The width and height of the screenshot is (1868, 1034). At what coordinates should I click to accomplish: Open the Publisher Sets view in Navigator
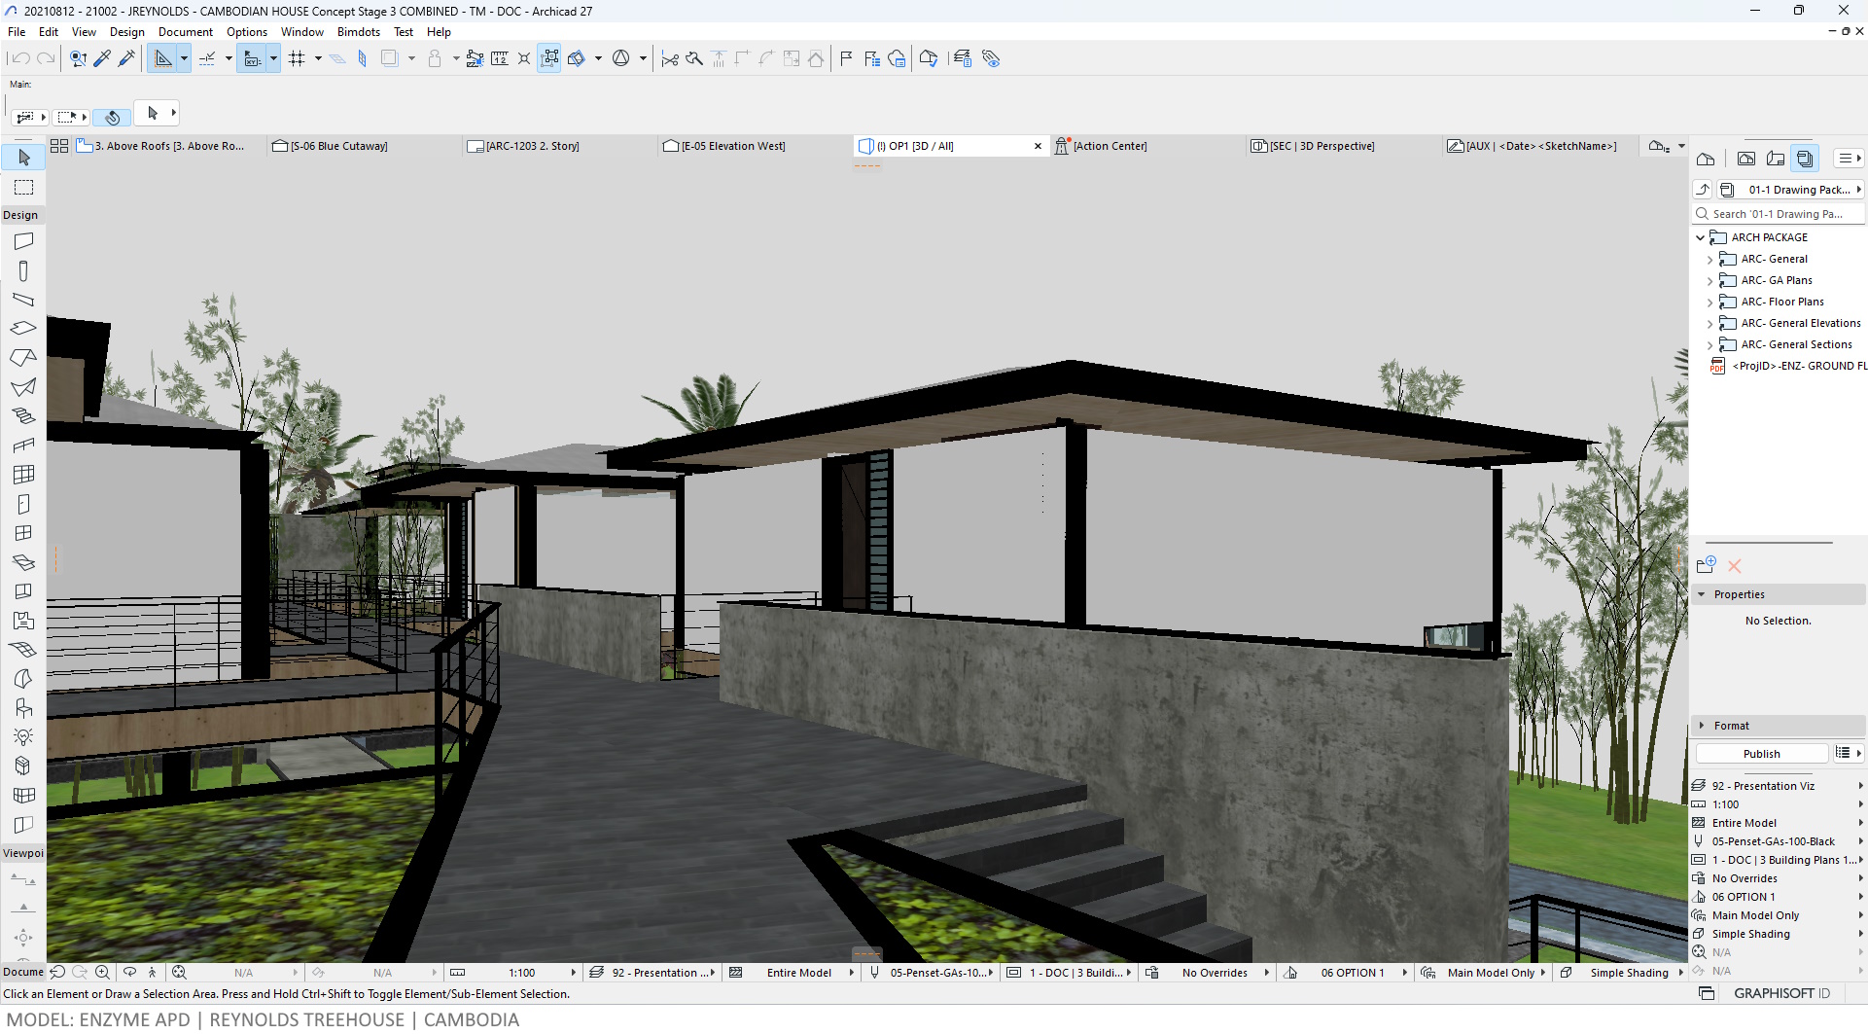click(x=1805, y=159)
